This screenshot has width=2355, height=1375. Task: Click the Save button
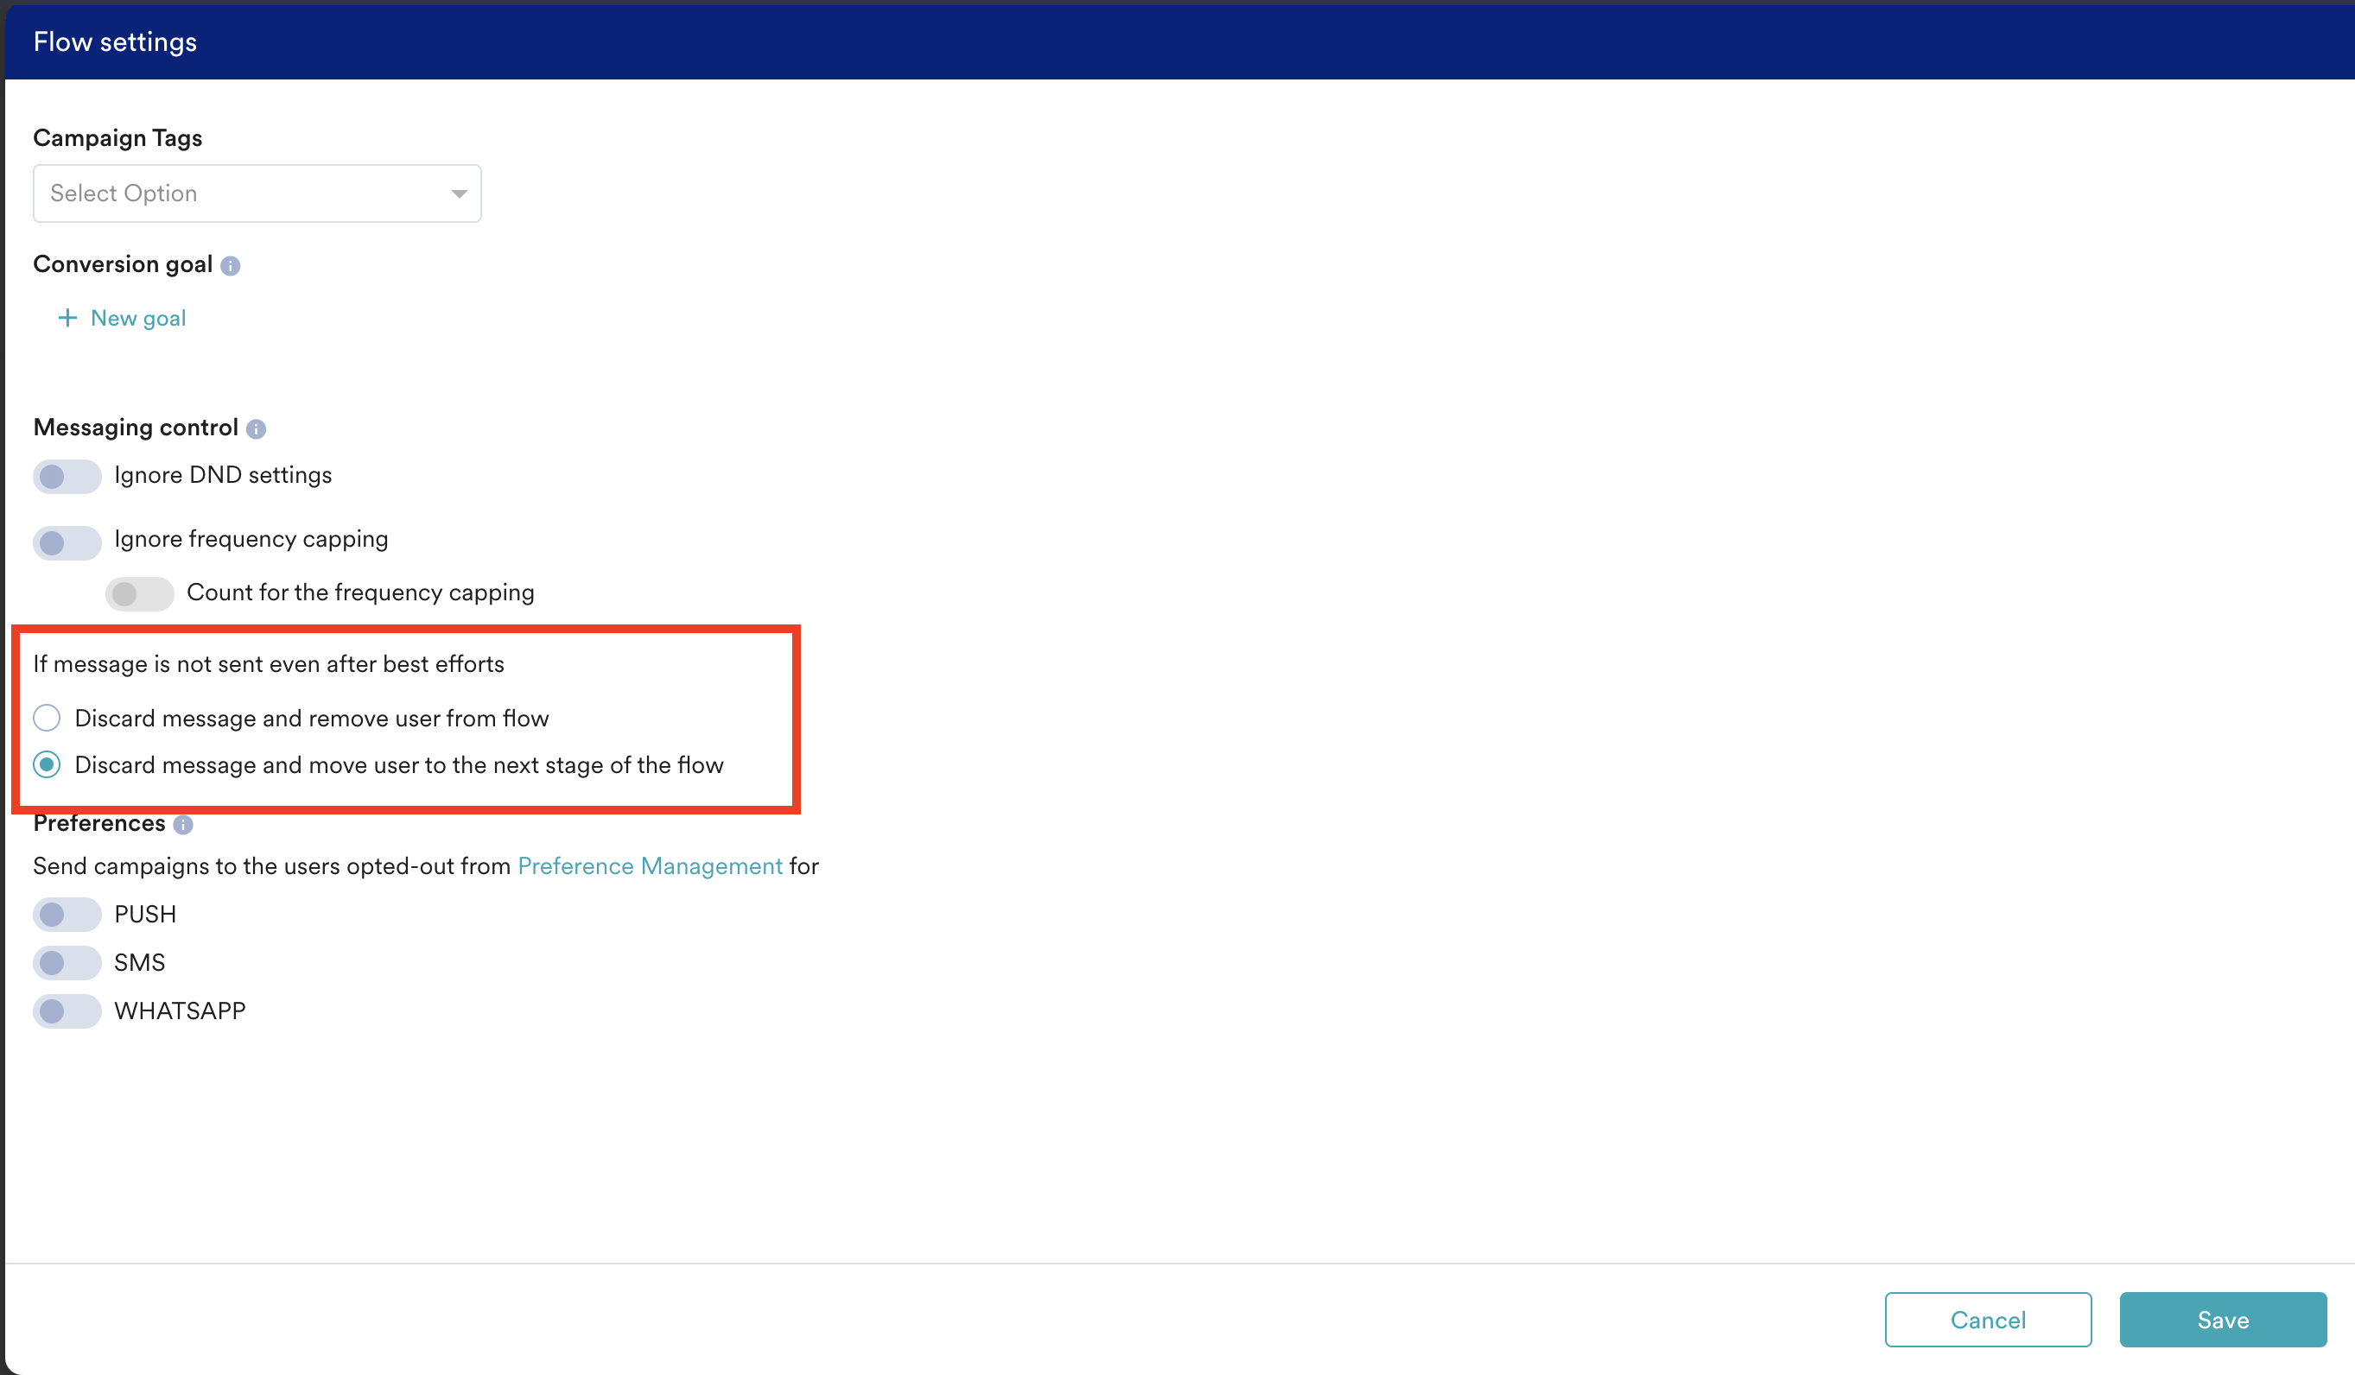coord(2222,1319)
